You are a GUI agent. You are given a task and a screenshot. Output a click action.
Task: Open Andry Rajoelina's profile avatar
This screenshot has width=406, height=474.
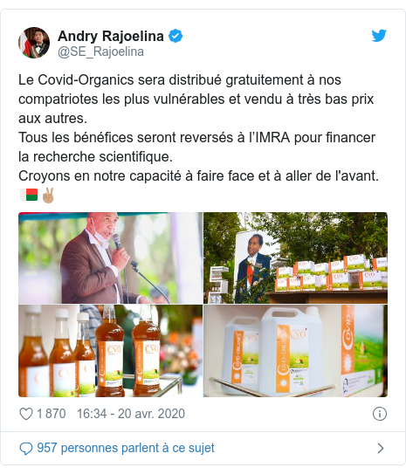coord(34,43)
